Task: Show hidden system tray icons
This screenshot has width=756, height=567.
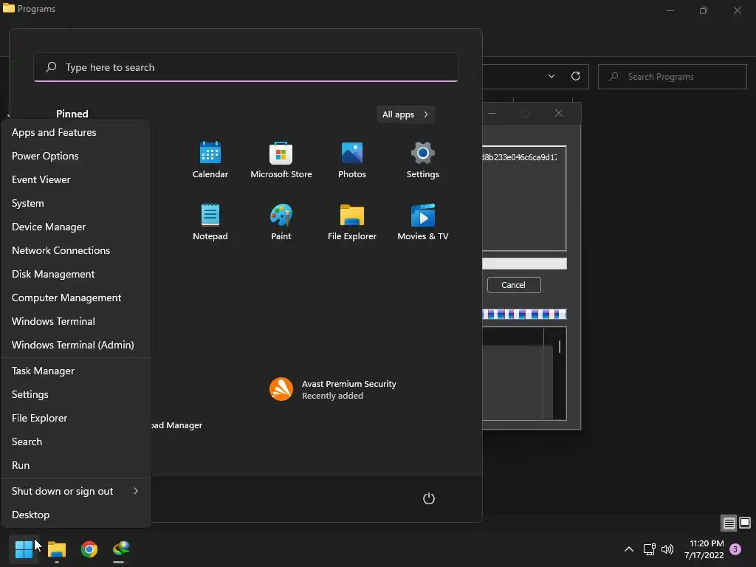Action: pyautogui.click(x=629, y=549)
